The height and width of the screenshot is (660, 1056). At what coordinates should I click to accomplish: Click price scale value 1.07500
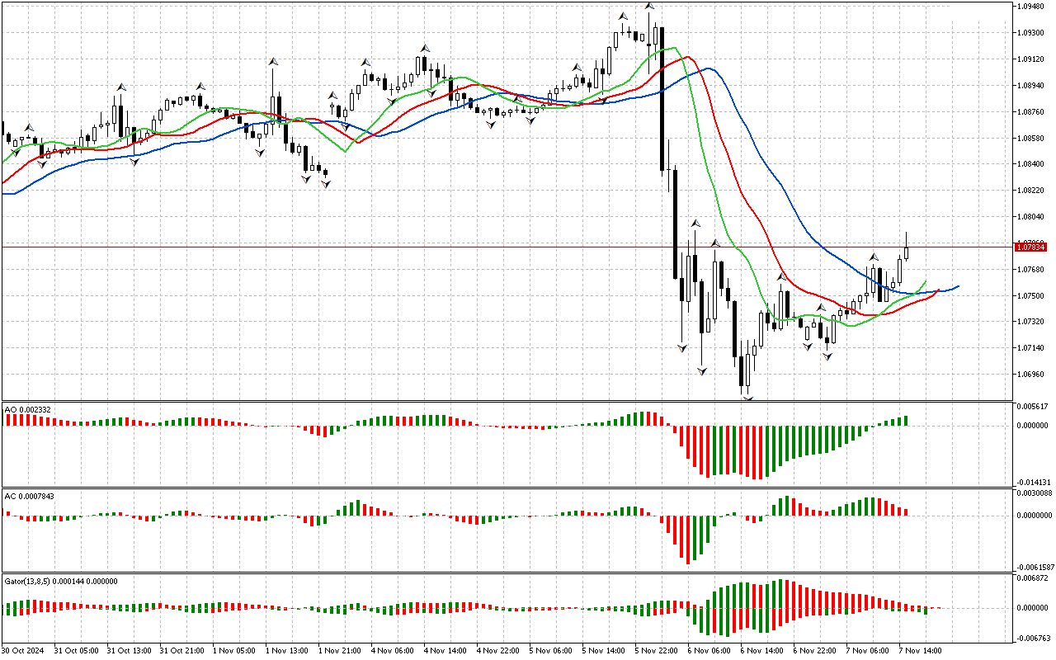1031,295
